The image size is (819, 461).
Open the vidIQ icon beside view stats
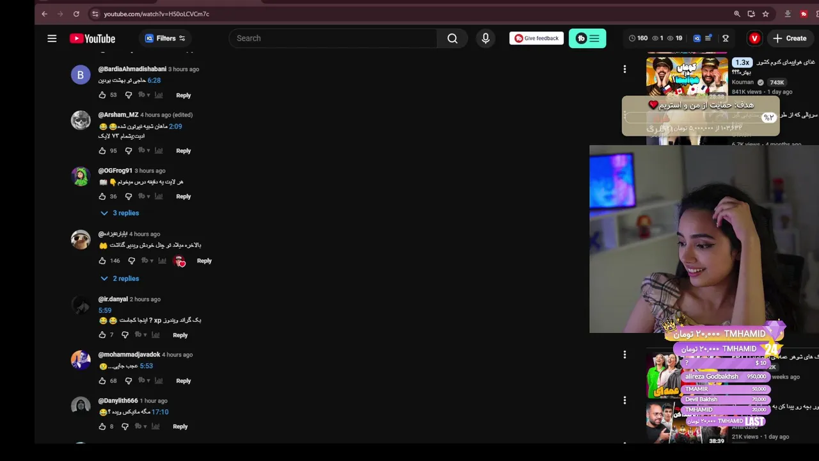click(697, 38)
